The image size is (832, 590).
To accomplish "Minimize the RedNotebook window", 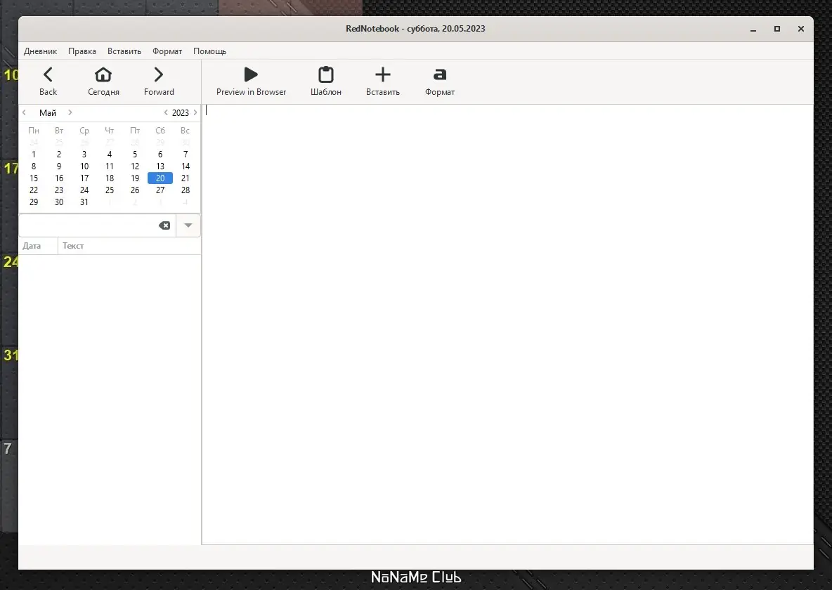I will [x=753, y=29].
